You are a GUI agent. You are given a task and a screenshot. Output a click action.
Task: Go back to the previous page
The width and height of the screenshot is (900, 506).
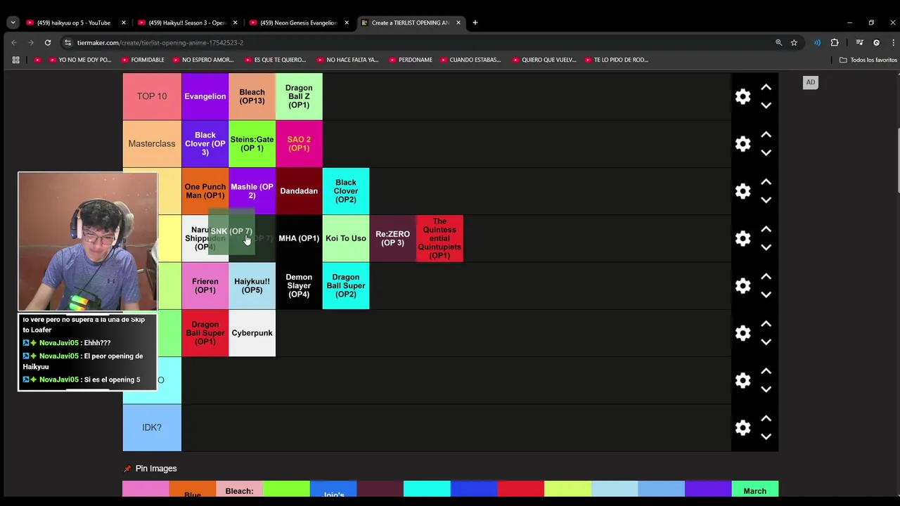pos(14,42)
